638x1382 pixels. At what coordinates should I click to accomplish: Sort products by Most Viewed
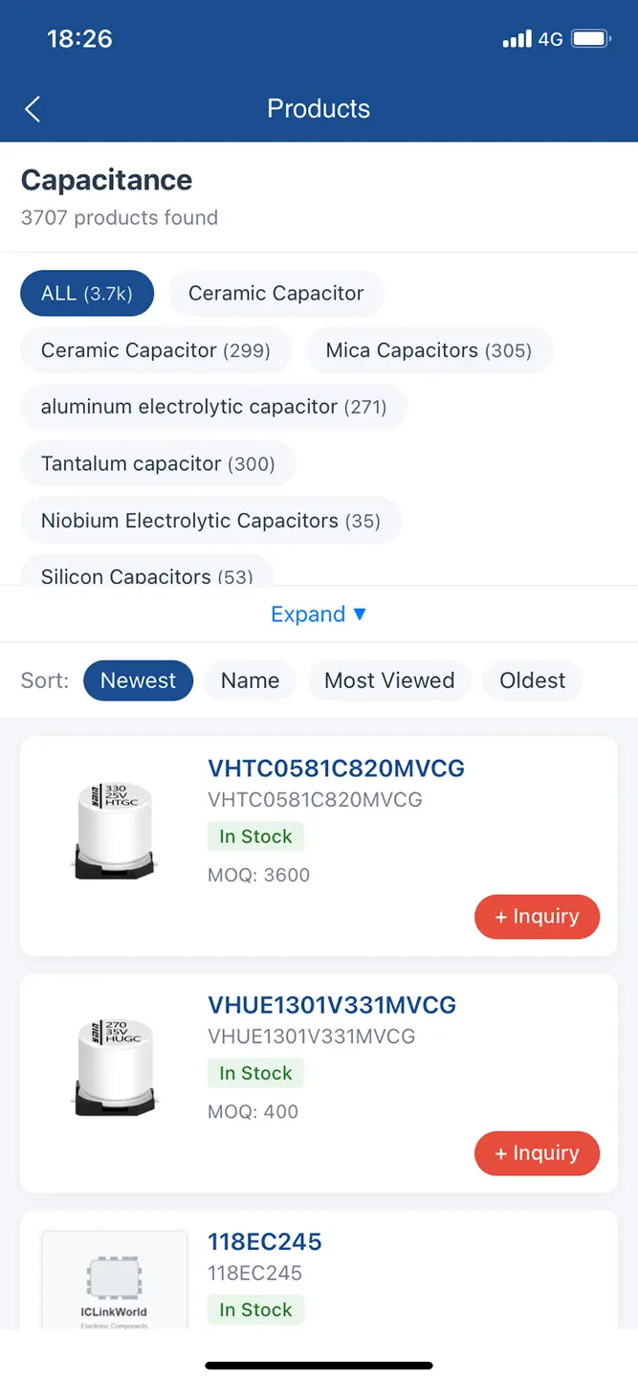pyautogui.click(x=389, y=680)
